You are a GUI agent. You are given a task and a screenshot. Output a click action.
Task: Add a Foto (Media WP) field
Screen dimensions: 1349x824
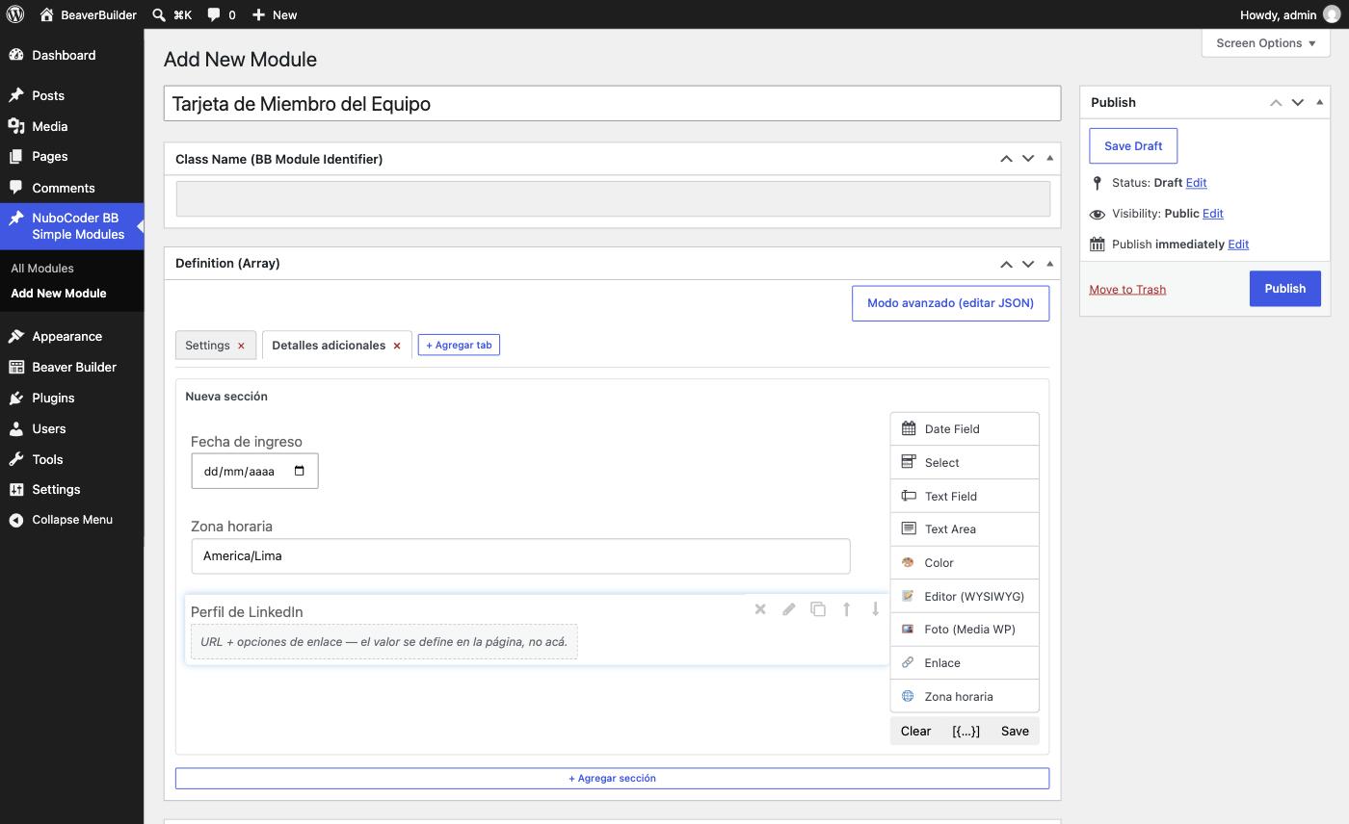(965, 630)
